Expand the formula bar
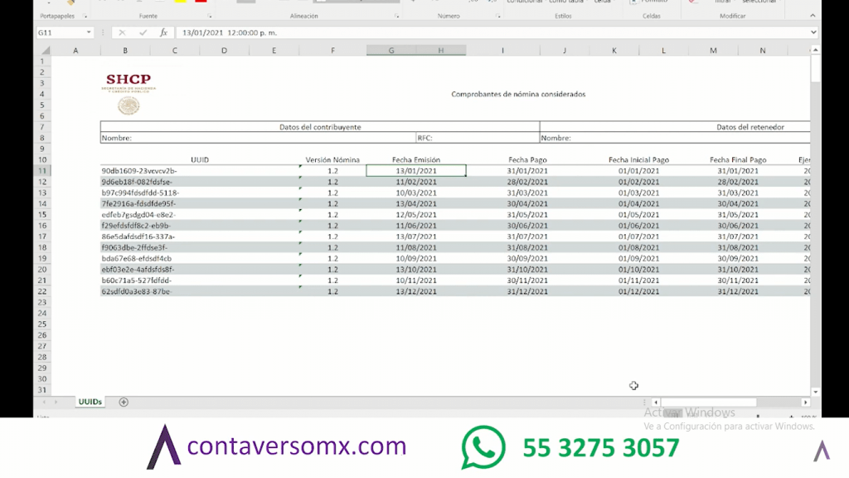 813,32
